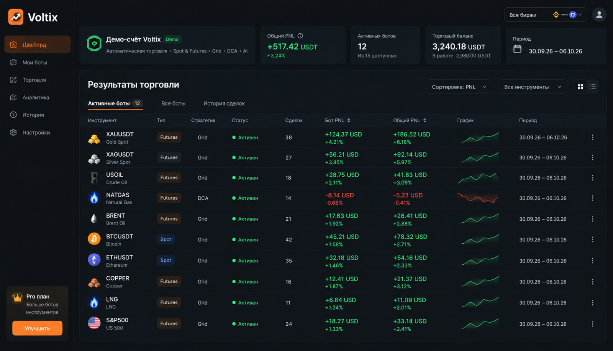Click the period range 30.09.26 – 06.10.26 card
Viewport: 613px width, 351px height.
[x=556, y=46]
